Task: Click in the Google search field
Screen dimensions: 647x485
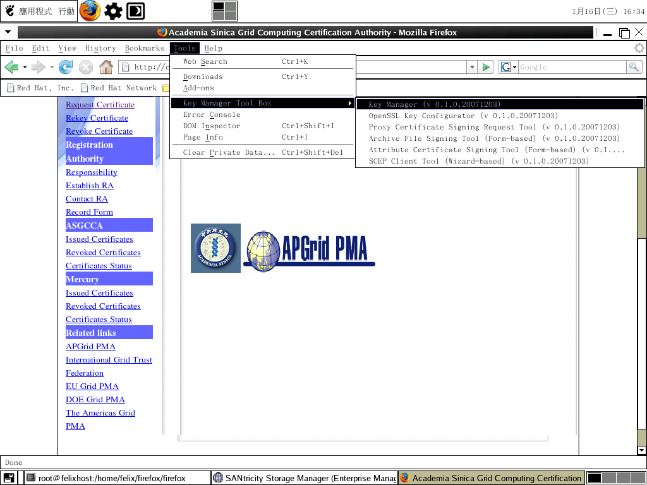Action: pos(572,67)
